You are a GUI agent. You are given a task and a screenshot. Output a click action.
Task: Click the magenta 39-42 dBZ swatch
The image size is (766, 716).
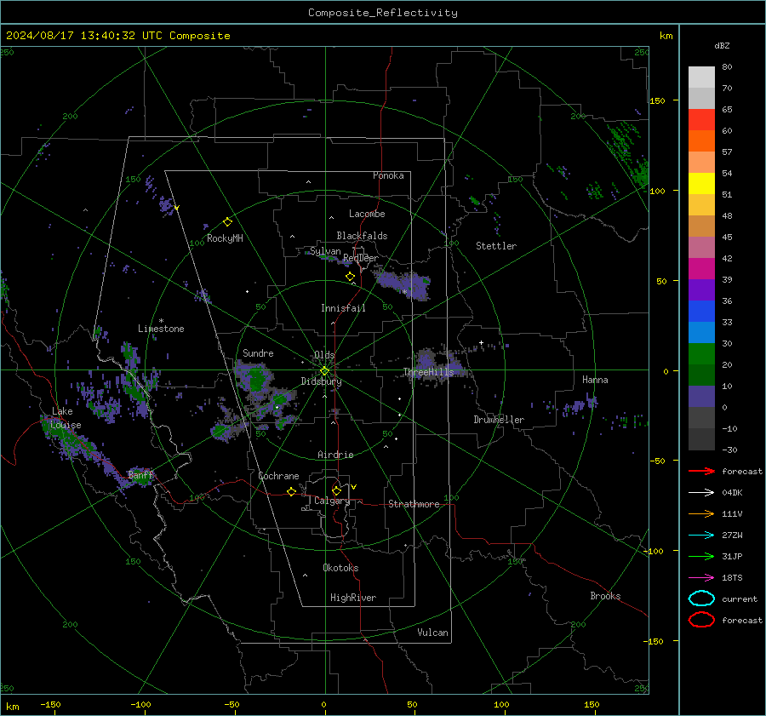click(x=701, y=269)
